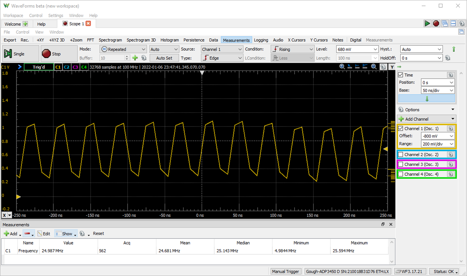This screenshot has height=276, width=467.
Task: Open trigger options gear beside HoldOff
Action: pyautogui.click(x=447, y=58)
